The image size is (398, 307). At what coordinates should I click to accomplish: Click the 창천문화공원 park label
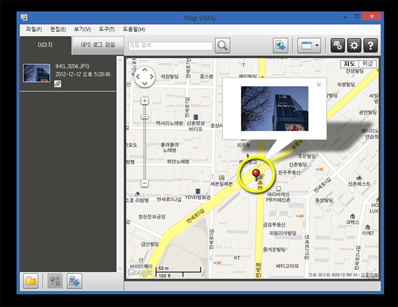pyautogui.click(x=152, y=216)
